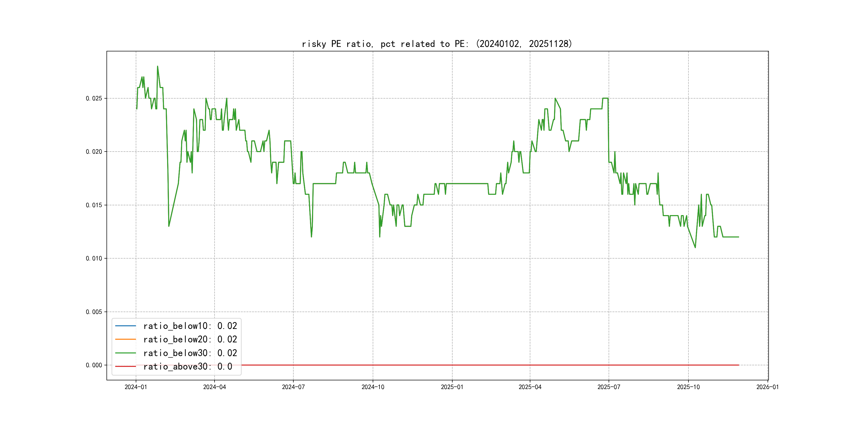
Task: Click the 2024-04 x-axis label
Action: (215, 387)
